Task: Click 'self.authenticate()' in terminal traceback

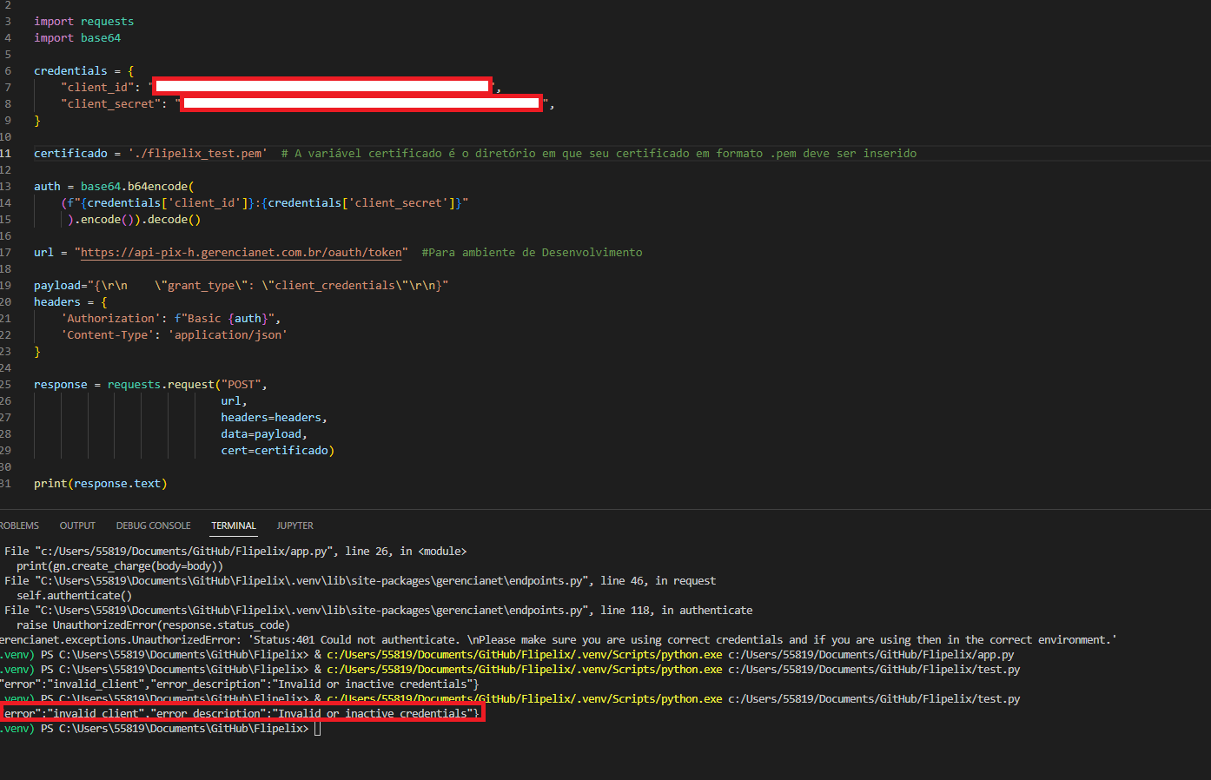Action: click(74, 596)
